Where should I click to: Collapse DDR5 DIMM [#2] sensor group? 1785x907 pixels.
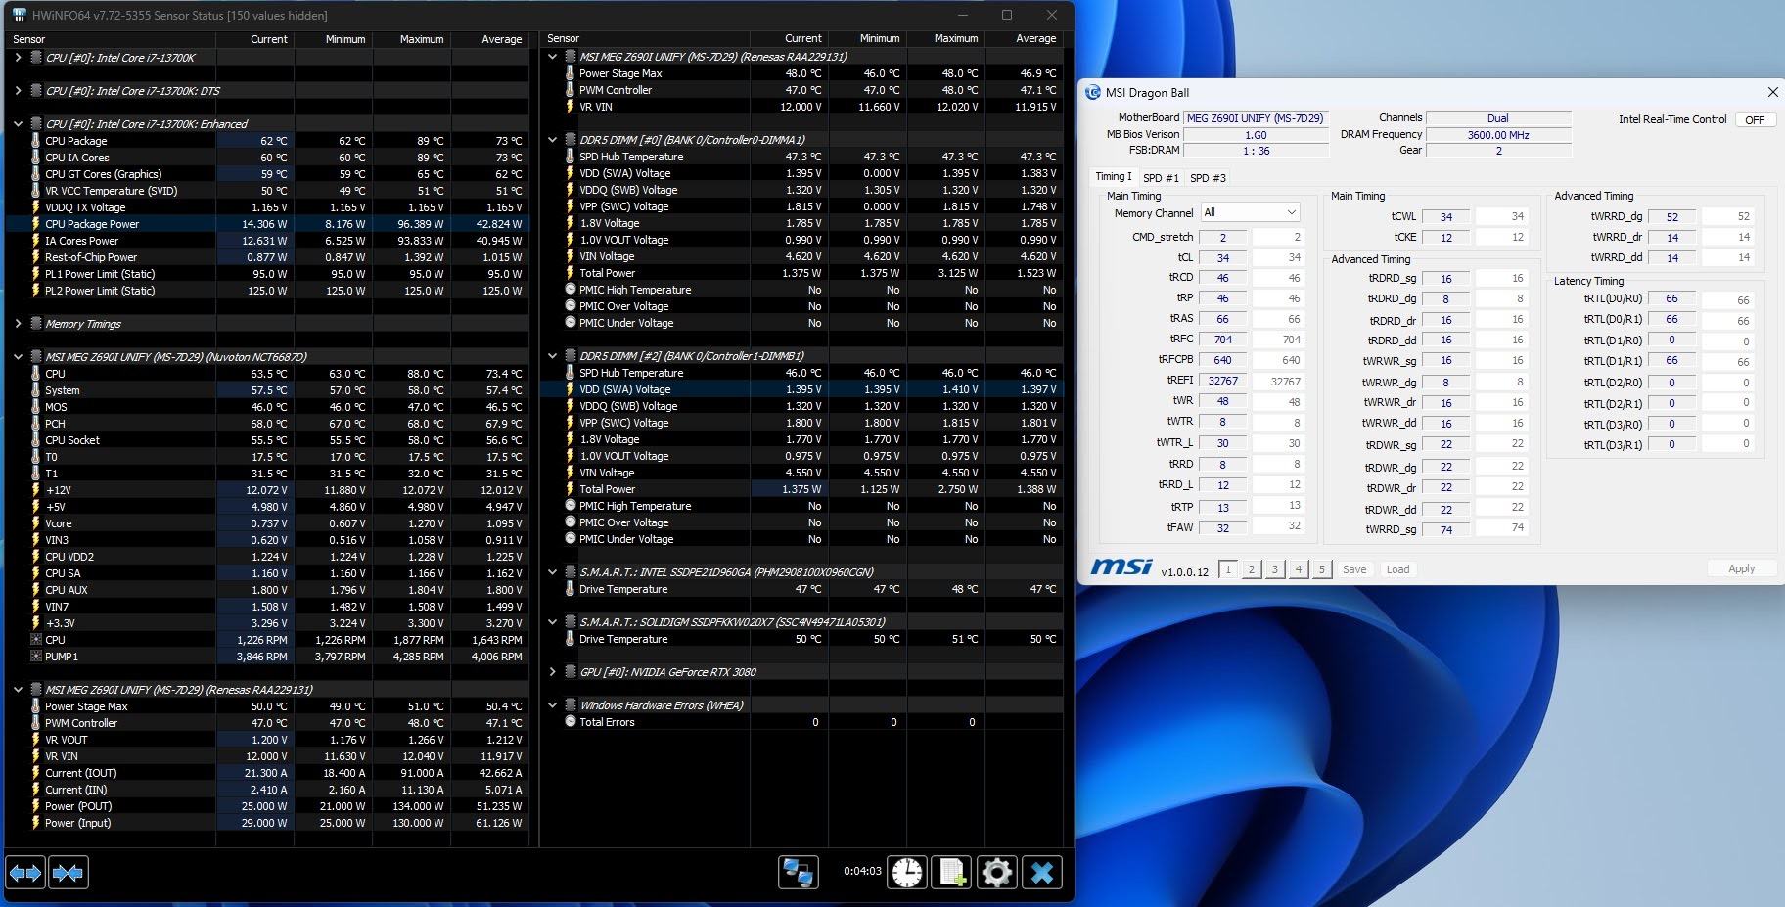(x=552, y=356)
